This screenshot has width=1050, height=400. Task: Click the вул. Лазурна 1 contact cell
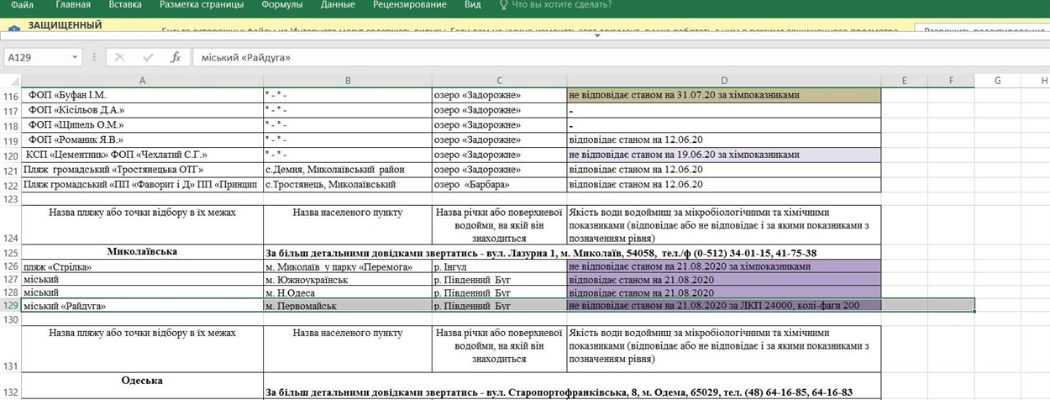[x=571, y=252]
